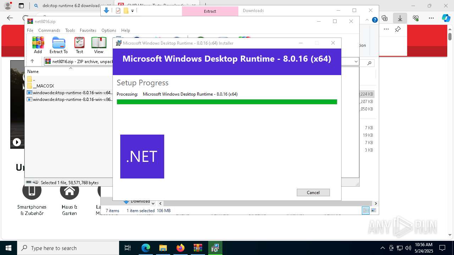Open WinRAR from taskbar
454x255 pixels.
click(x=198, y=248)
